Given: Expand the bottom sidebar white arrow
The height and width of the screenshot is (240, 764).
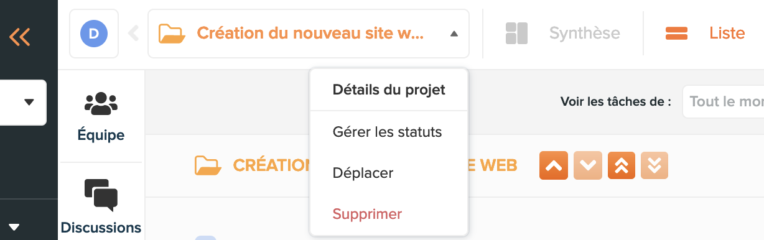Looking at the screenshot, I should [14, 226].
